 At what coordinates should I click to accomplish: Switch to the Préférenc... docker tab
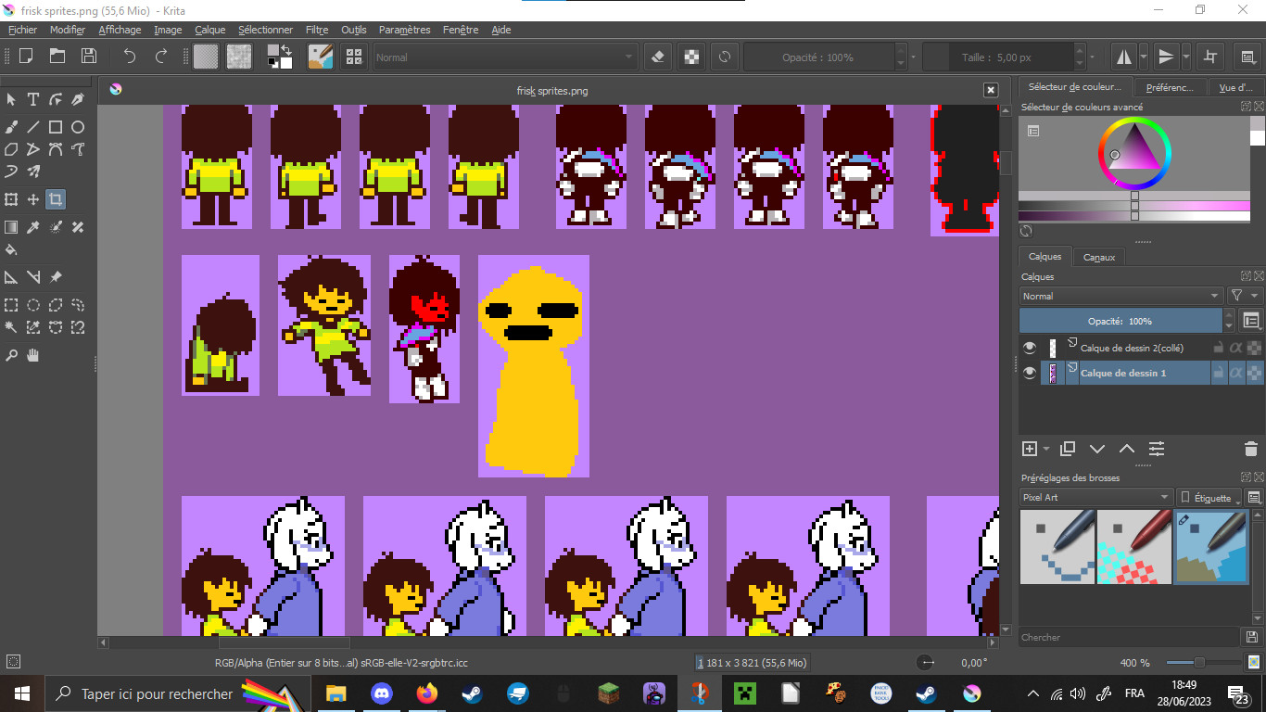click(1170, 87)
